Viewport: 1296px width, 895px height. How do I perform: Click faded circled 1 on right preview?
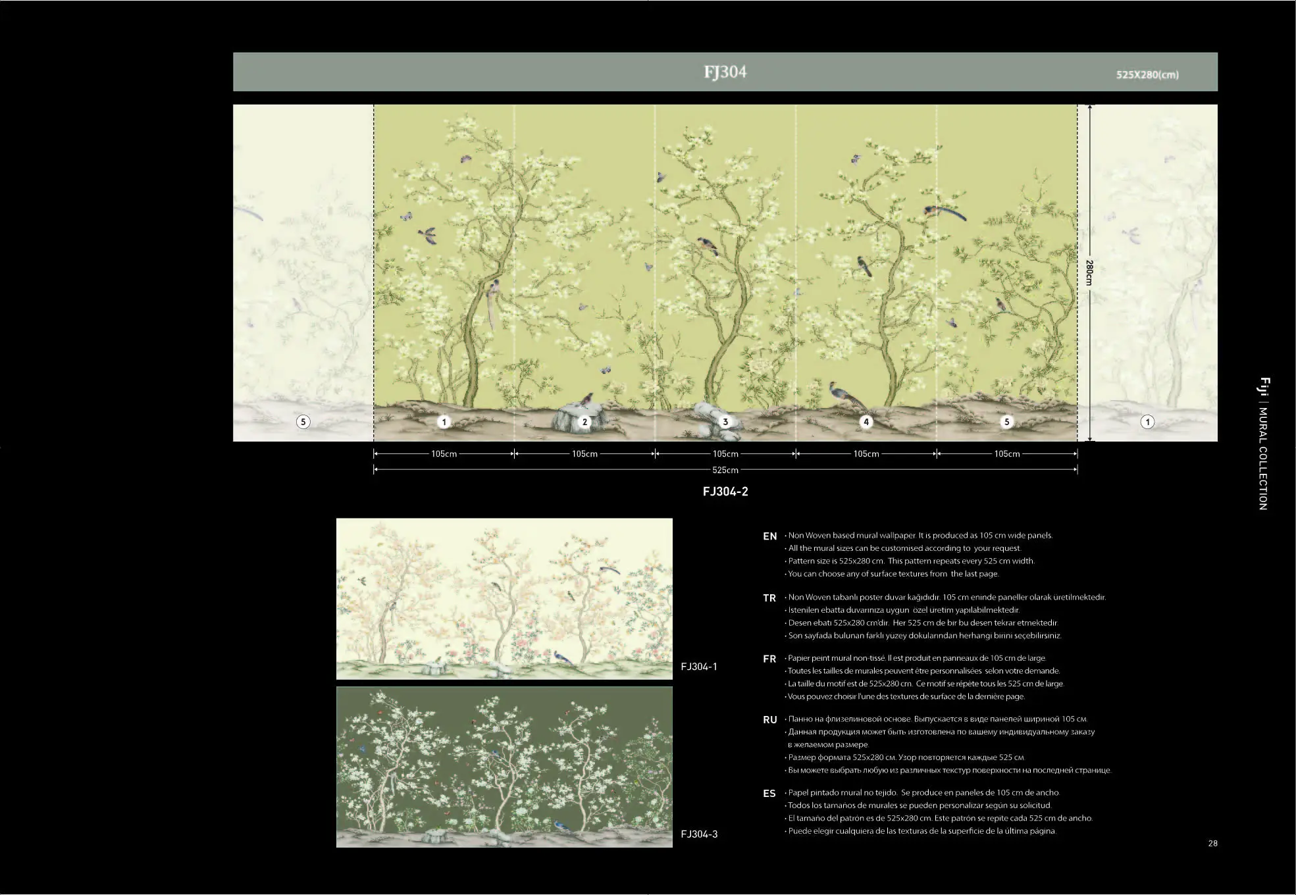pos(1147,422)
